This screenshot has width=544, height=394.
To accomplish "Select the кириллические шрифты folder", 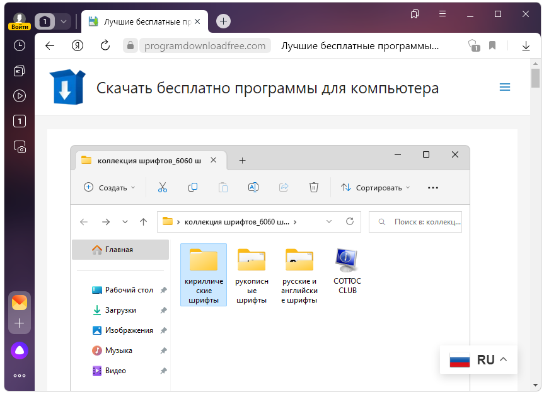I will [x=204, y=275].
